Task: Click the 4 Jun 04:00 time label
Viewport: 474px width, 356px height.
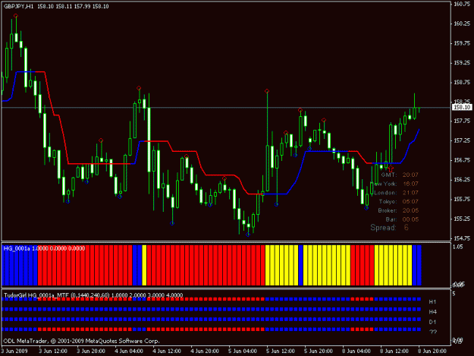Action: click(129, 351)
